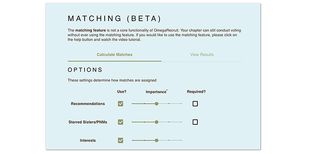Click the MATCHING (BETA) page heading

[114, 19]
